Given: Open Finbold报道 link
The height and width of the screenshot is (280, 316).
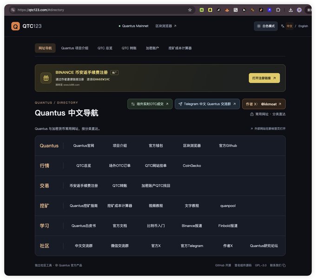Looking at the screenshot, I should pos(228,226).
